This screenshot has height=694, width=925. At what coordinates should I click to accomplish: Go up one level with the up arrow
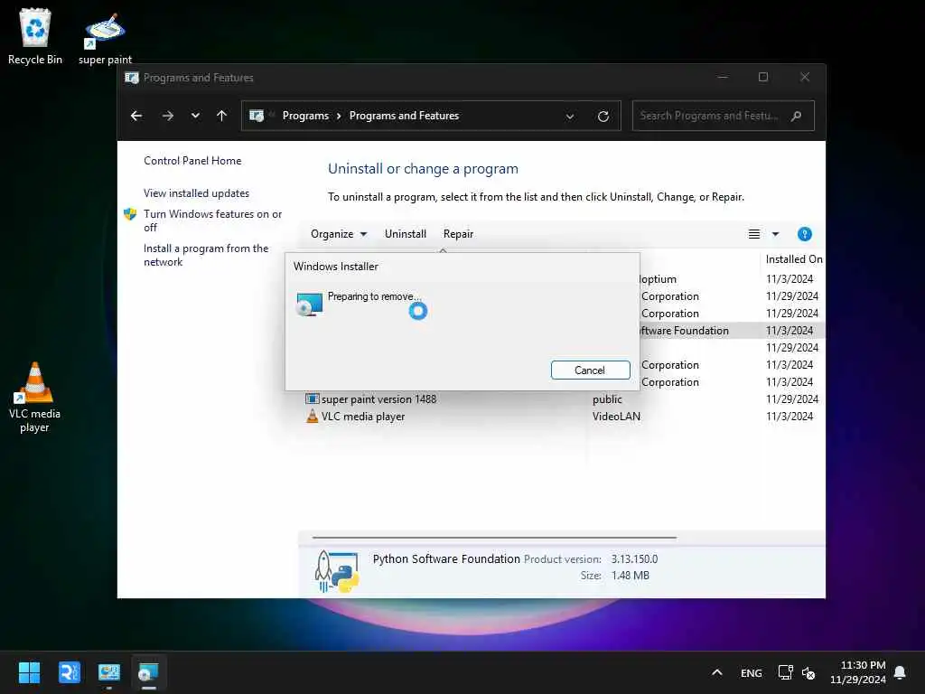point(222,116)
